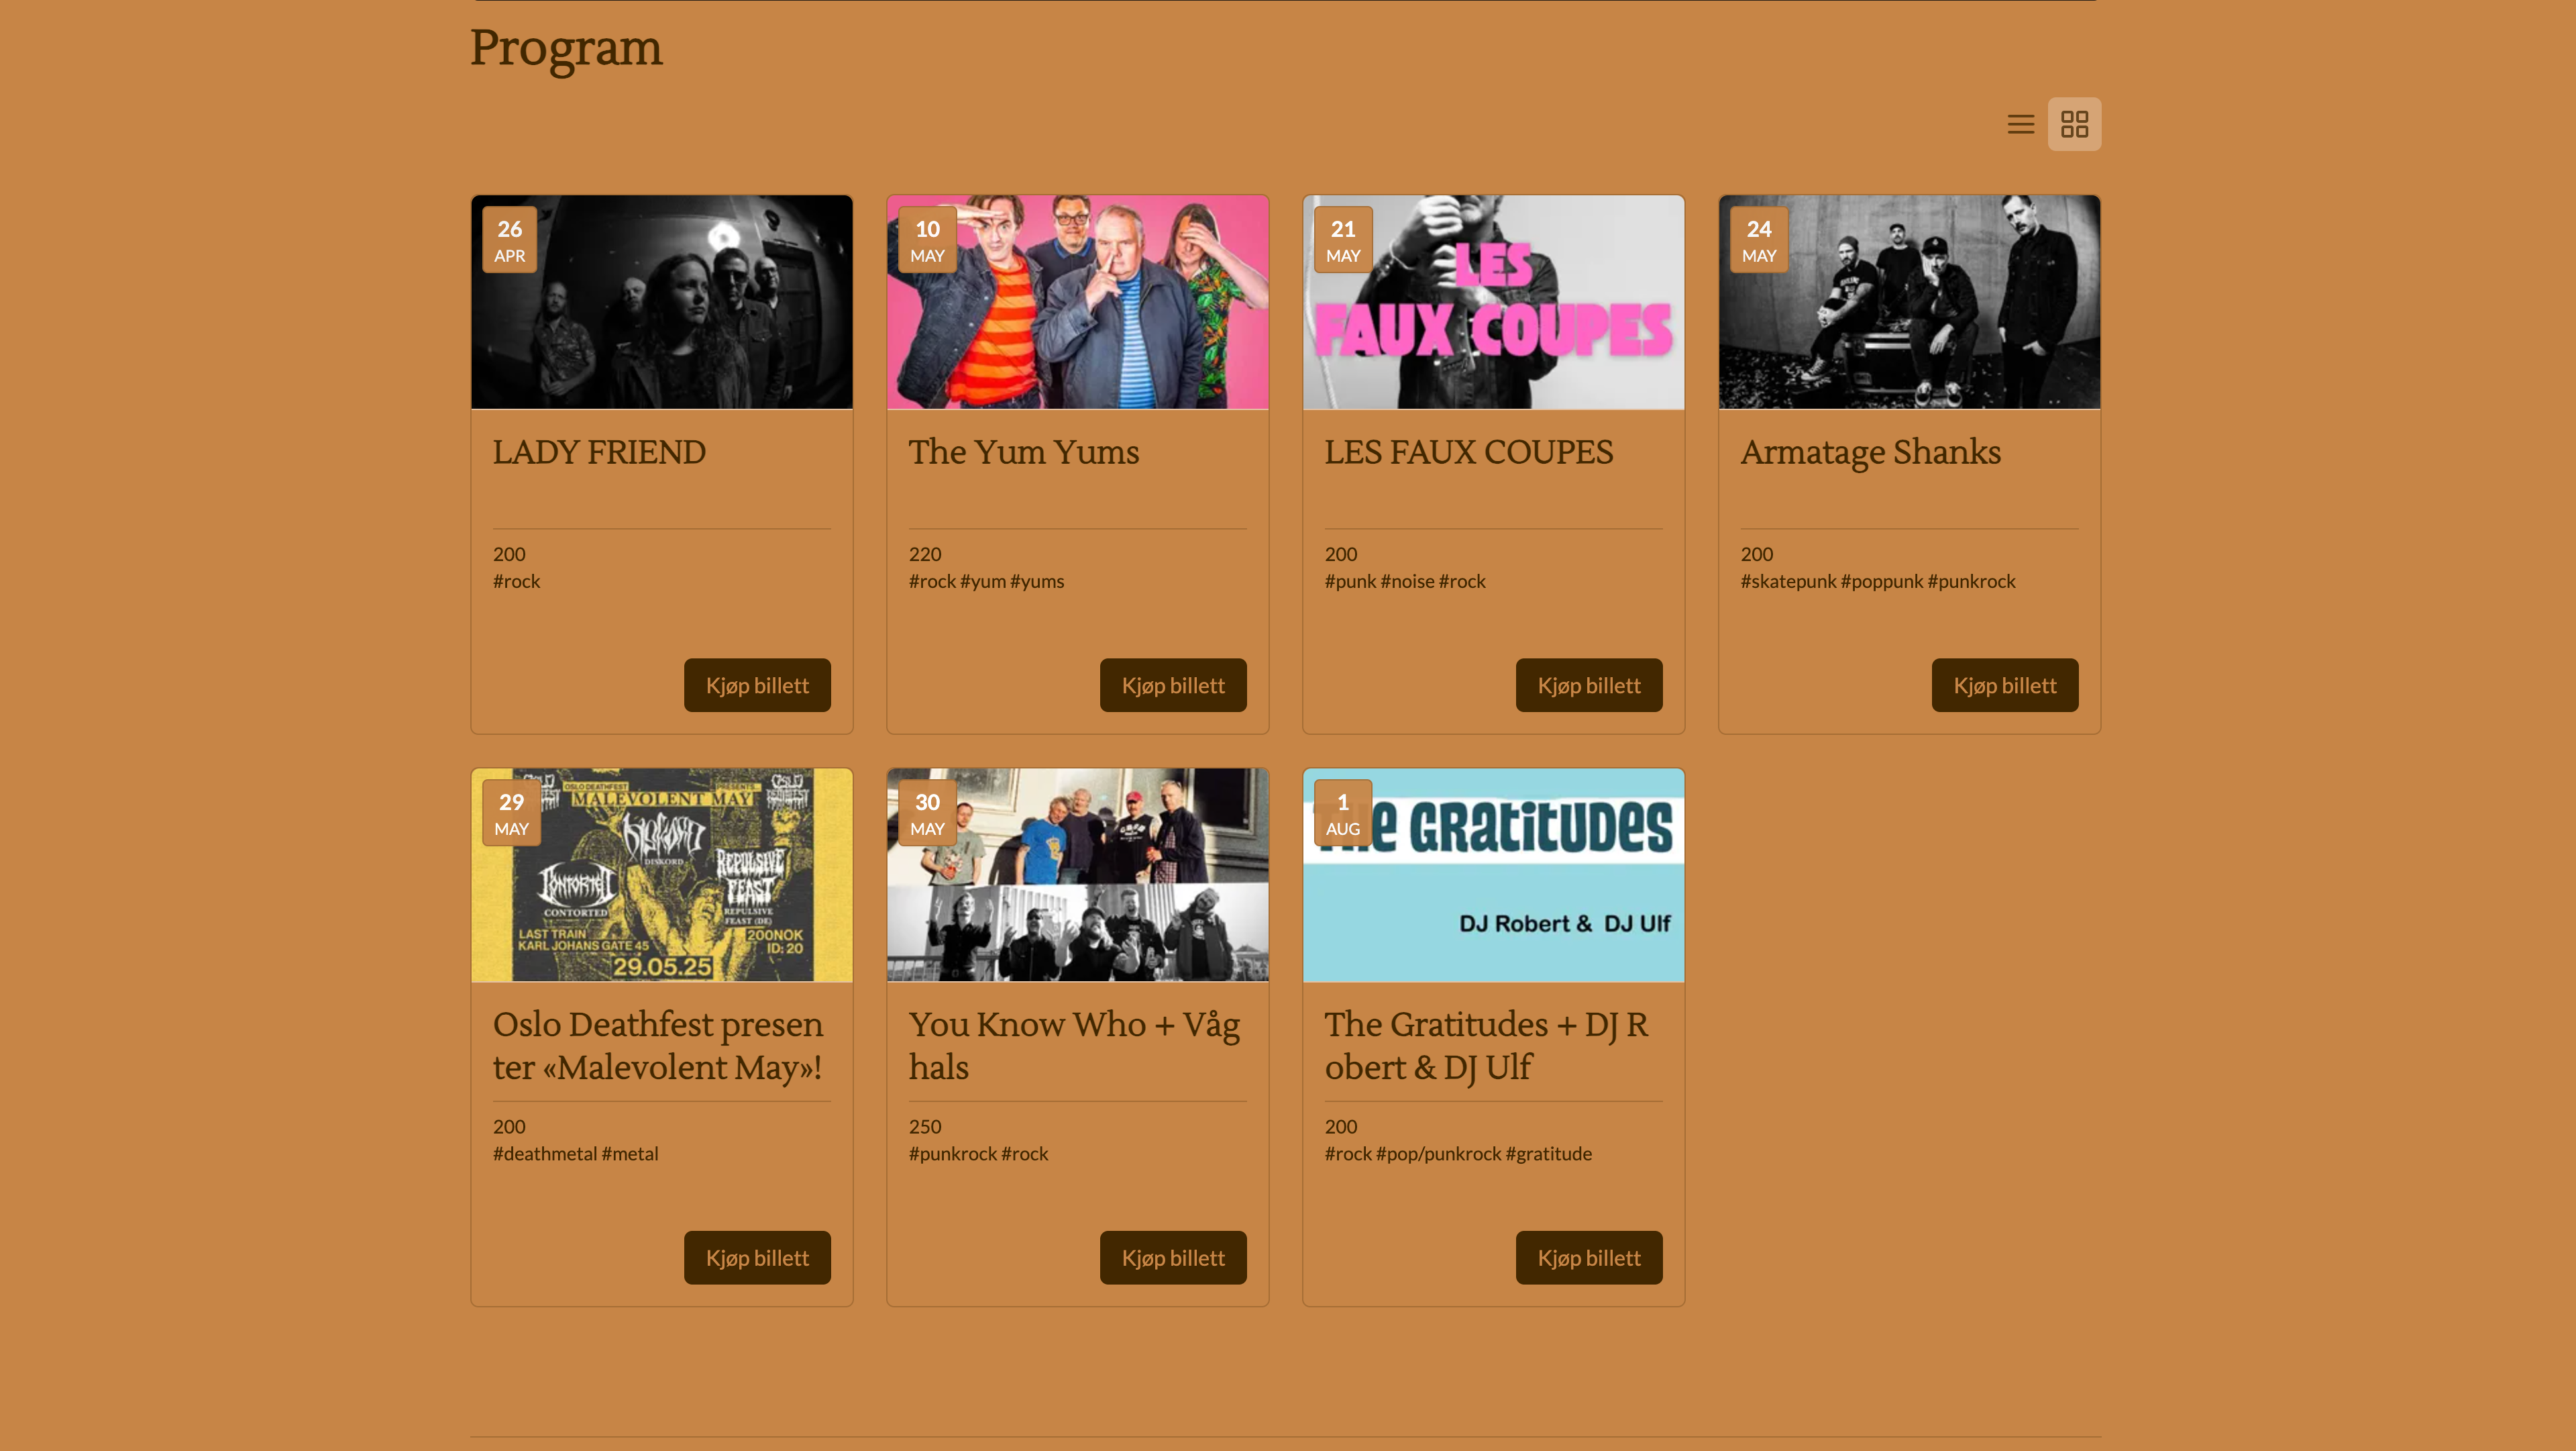Buy ticket for You Know Who + Våghals
The height and width of the screenshot is (1451, 2576).
tap(1173, 1258)
